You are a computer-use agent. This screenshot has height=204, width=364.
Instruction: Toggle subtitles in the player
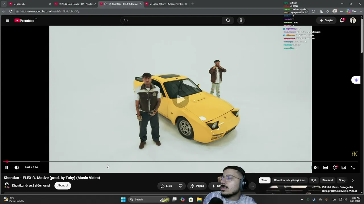point(326,167)
